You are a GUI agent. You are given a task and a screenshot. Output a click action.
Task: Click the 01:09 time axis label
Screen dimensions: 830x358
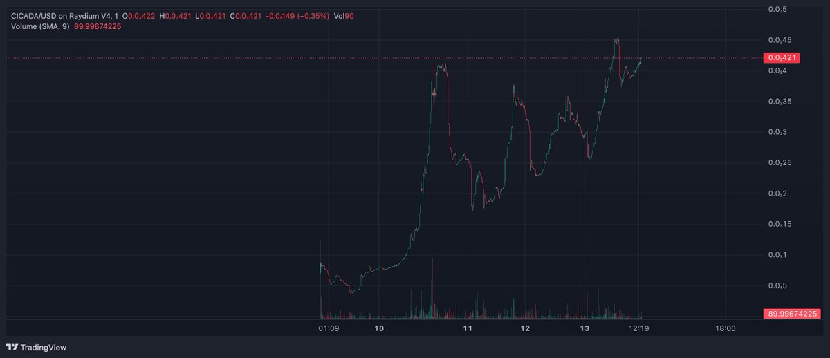[327, 328]
